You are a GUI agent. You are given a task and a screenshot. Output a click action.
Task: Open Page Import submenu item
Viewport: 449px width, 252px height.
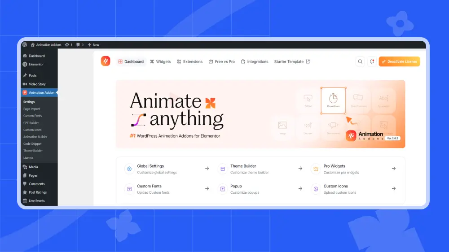point(31,109)
